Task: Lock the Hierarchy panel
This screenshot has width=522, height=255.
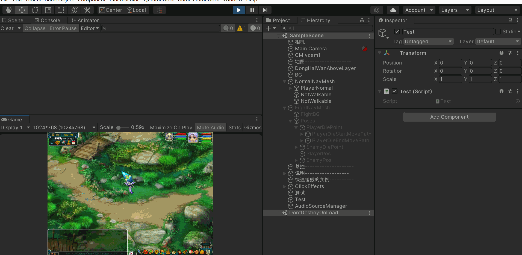Action: tap(362, 20)
